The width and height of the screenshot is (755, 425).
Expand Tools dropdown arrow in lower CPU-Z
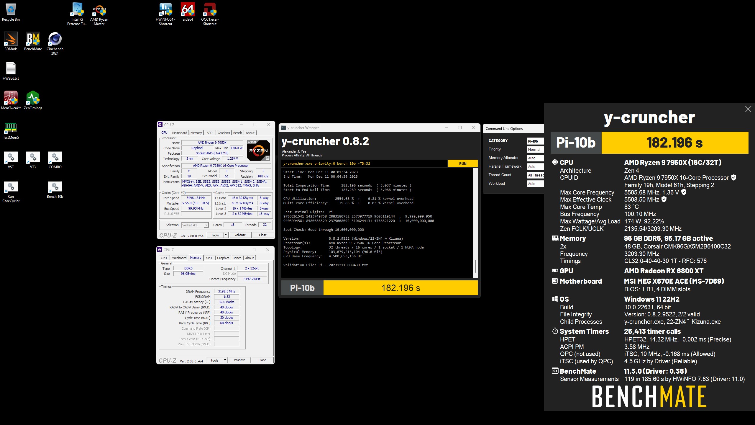point(225,360)
